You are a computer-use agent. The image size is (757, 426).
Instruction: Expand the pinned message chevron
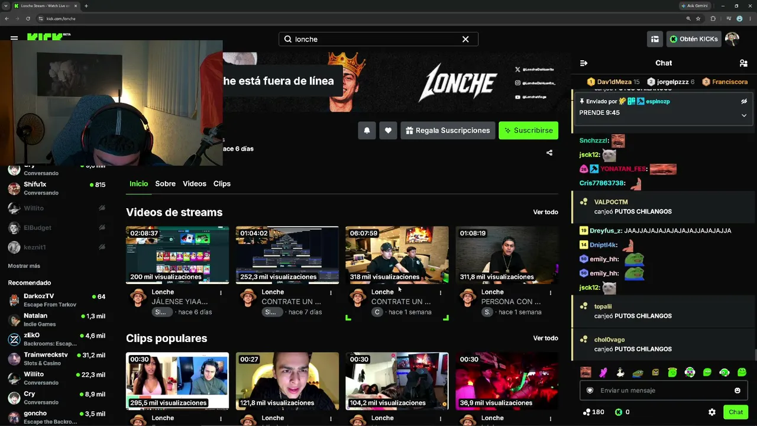tap(744, 115)
